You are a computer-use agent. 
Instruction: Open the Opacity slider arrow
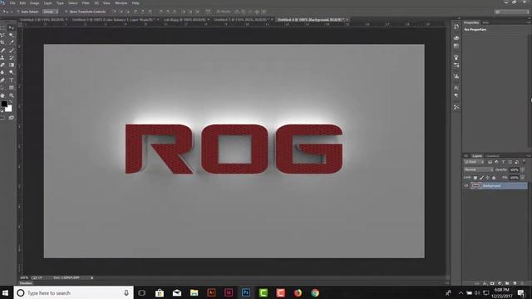coord(523,169)
